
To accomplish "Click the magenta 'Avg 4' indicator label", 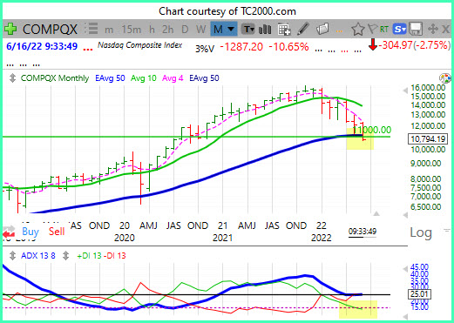I will [x=173, y=78].
